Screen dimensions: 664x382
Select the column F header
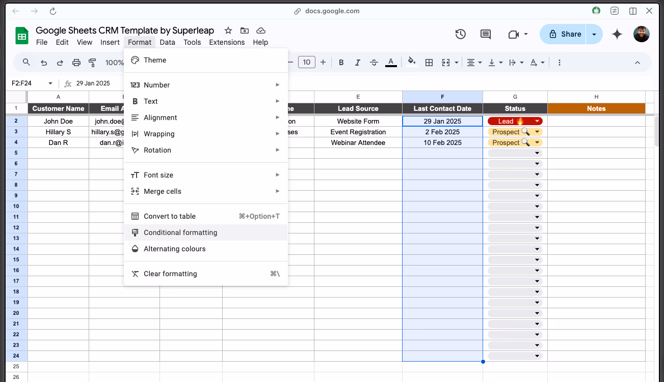coord(442,97)
